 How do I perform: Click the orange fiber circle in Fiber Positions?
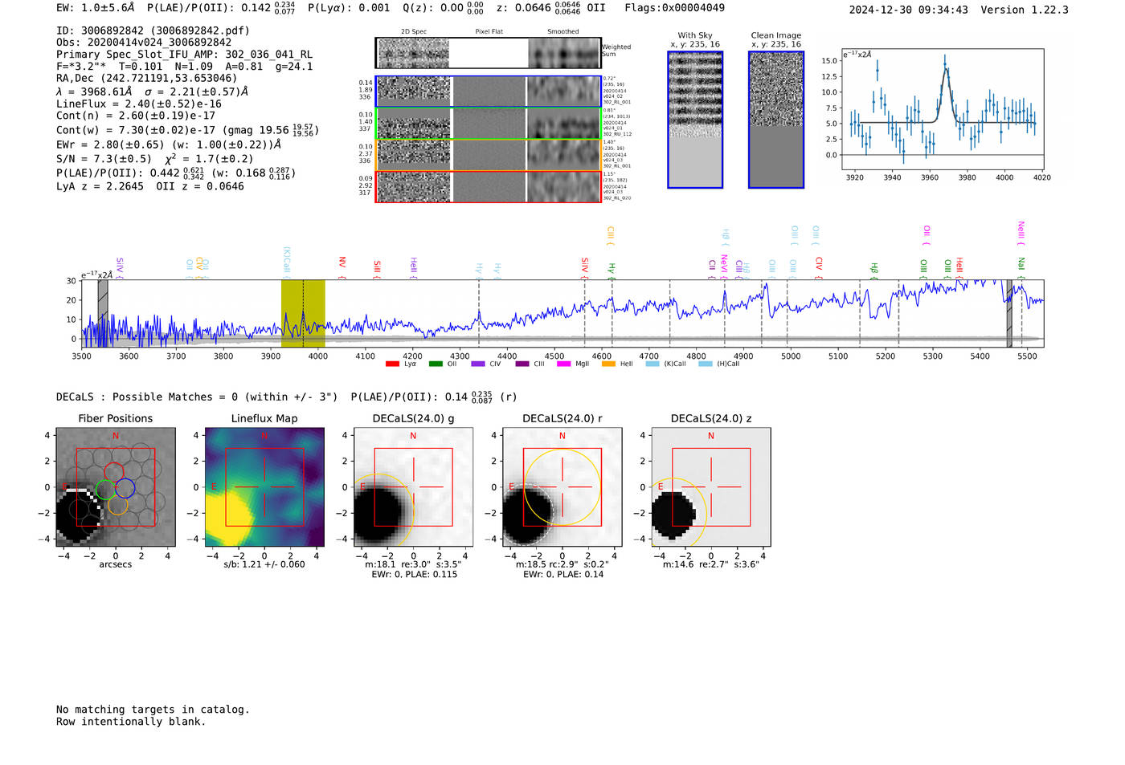(x=117, y=505)
